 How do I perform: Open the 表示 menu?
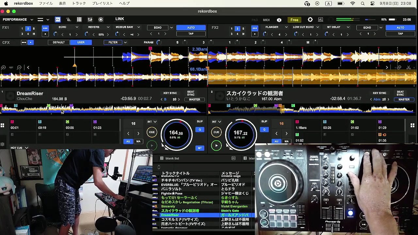pos(62,4)
